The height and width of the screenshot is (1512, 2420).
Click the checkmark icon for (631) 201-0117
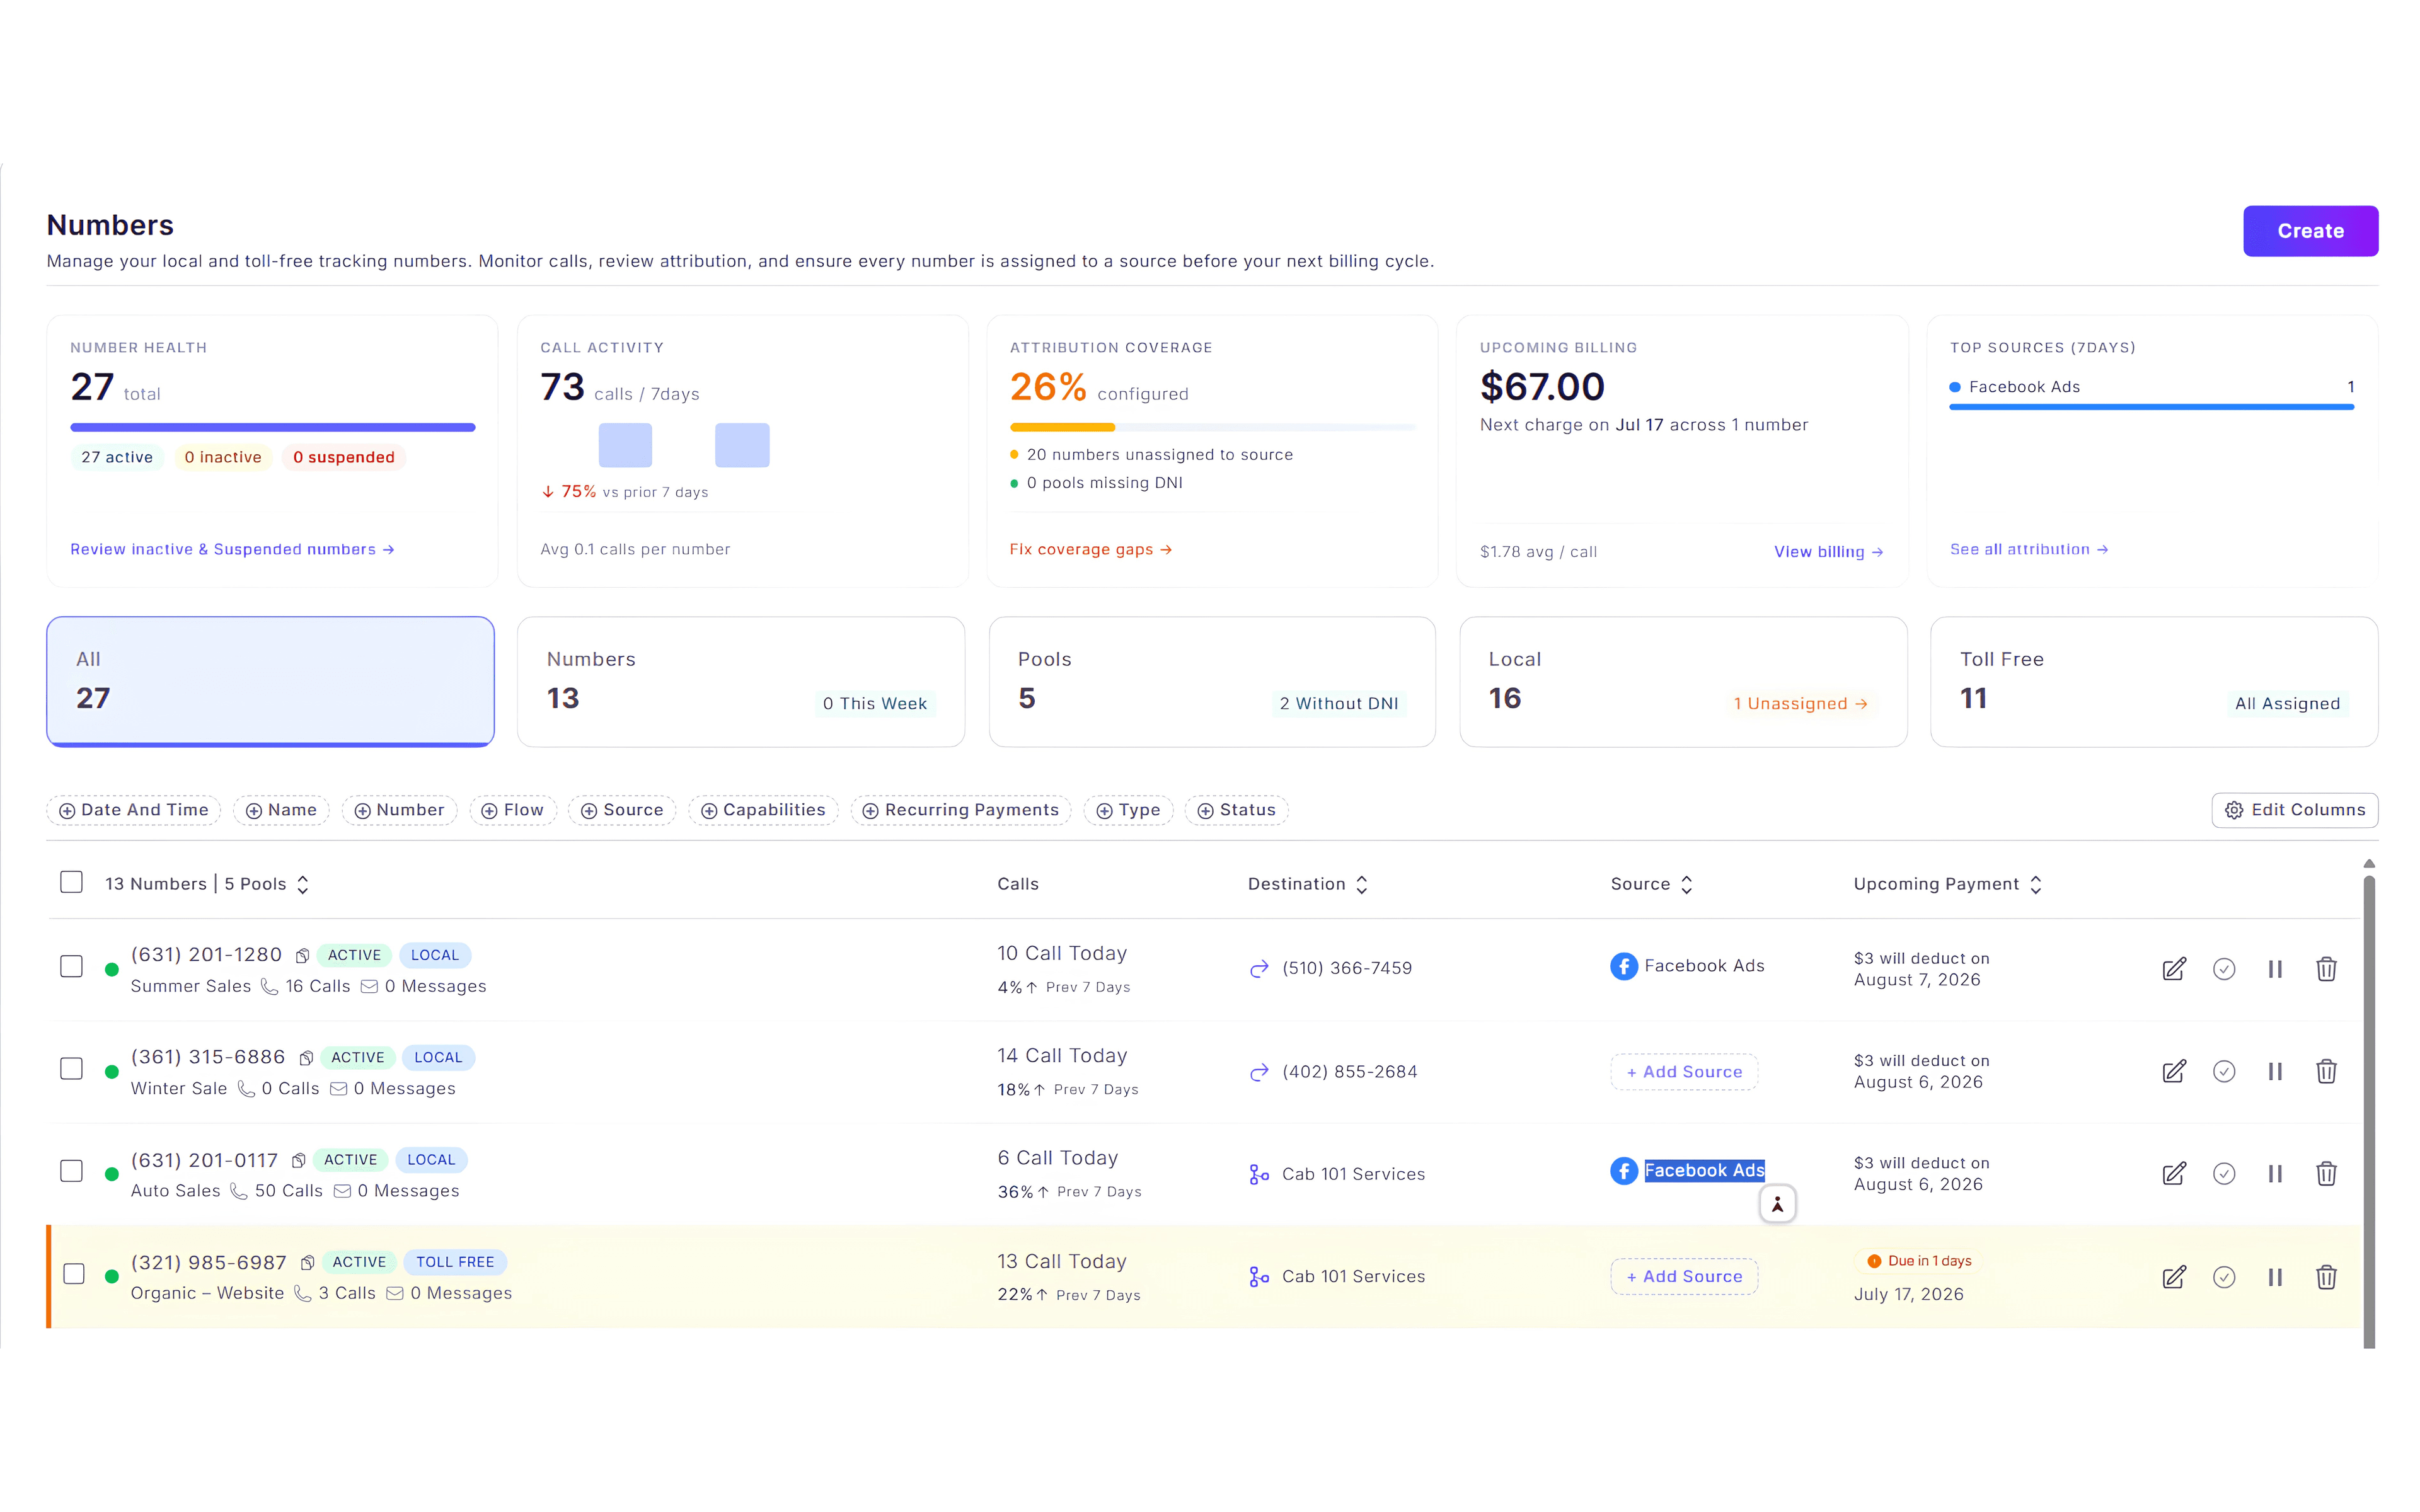click(2223, 1173)
